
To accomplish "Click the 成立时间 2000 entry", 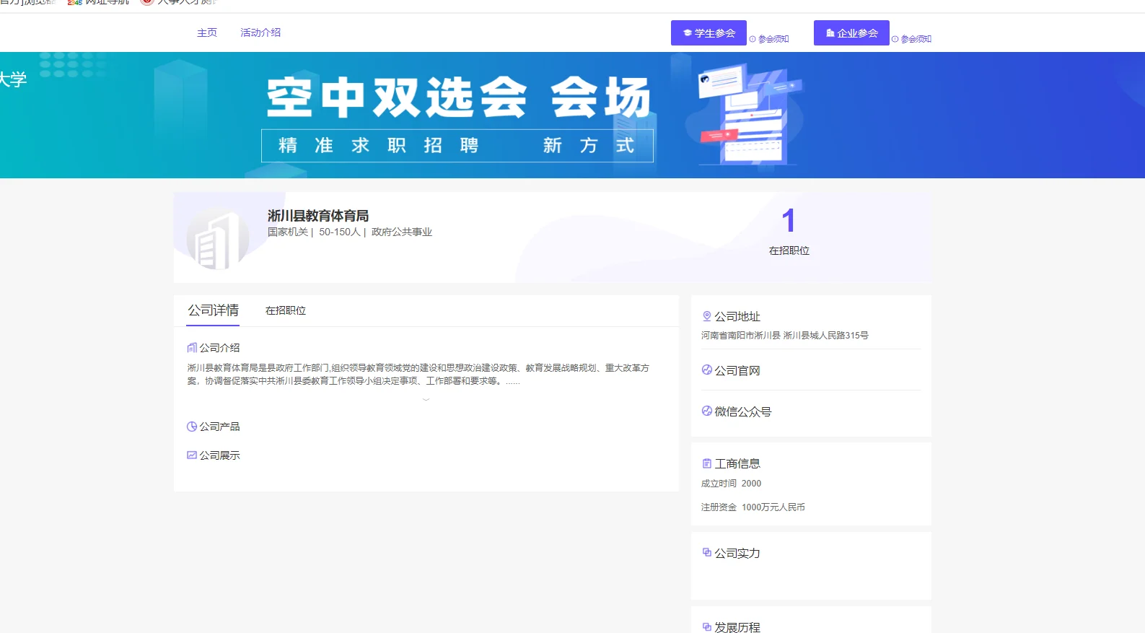I will coord(731,484).
